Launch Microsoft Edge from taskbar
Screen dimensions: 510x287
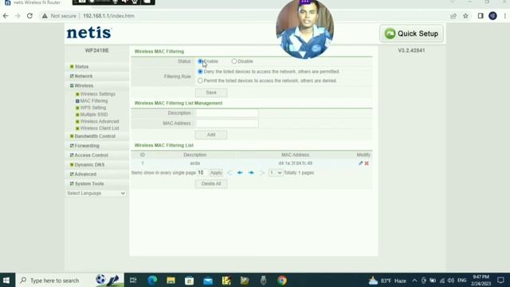[152, 280]
